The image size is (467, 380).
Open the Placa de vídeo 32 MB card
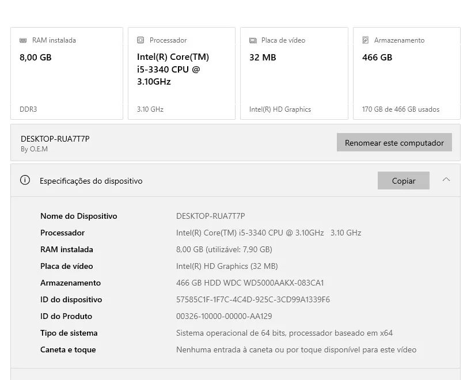(x=294, y=74)
